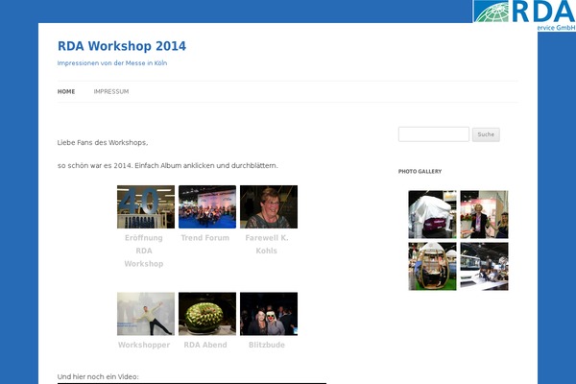This screenshot has width=576, height=384.
Task: Open the Eröffnung RDA Workshop album thumbnail
Action: [146, 206]
